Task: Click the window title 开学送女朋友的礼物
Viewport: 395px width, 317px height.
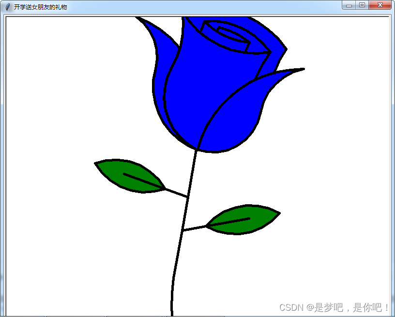Action: click(40, 7)
